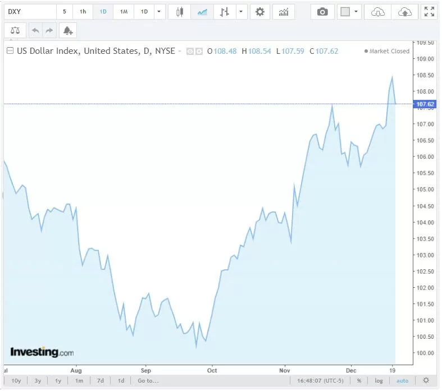Viewport: 442px width, 391px height.
Task: Toggle percentage scale in bottom bar
Action: [359, 381]
